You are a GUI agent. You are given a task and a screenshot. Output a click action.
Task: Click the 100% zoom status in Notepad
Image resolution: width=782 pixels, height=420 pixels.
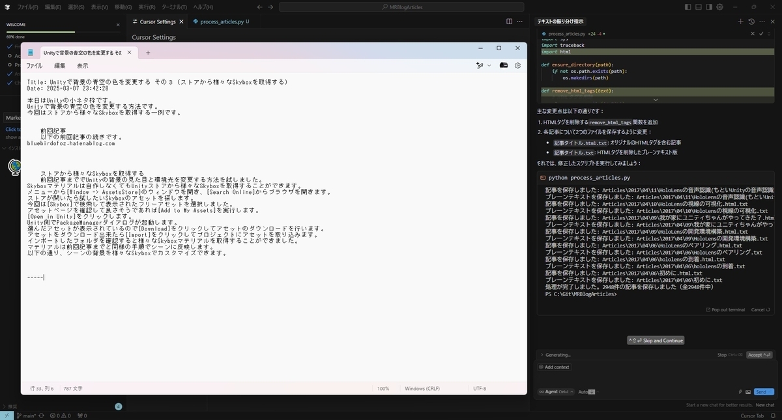coord(383,389)
